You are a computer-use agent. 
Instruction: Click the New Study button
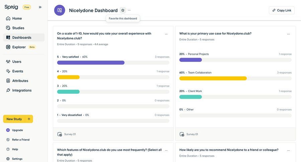tap(14, 119)
